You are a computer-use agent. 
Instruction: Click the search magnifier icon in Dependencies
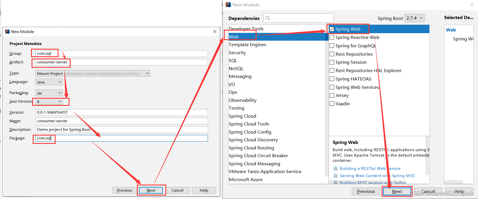point(268,18)
